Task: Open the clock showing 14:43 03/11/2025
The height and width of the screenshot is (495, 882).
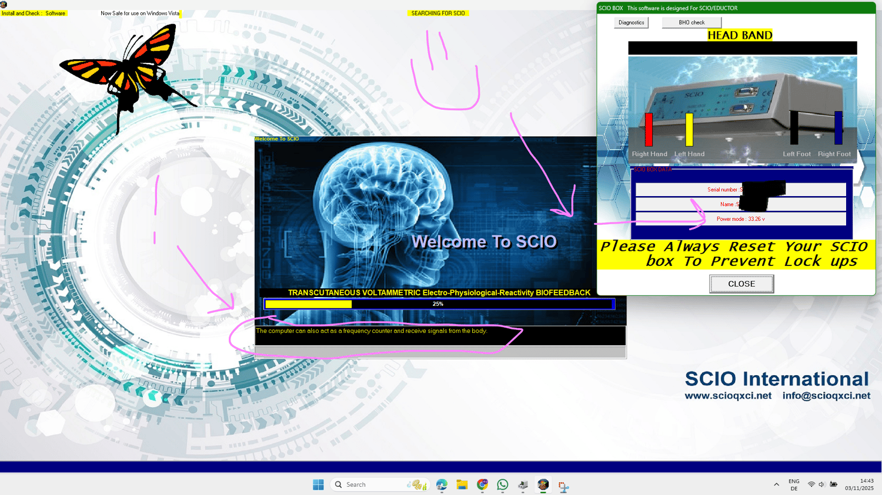Action: 859,484
